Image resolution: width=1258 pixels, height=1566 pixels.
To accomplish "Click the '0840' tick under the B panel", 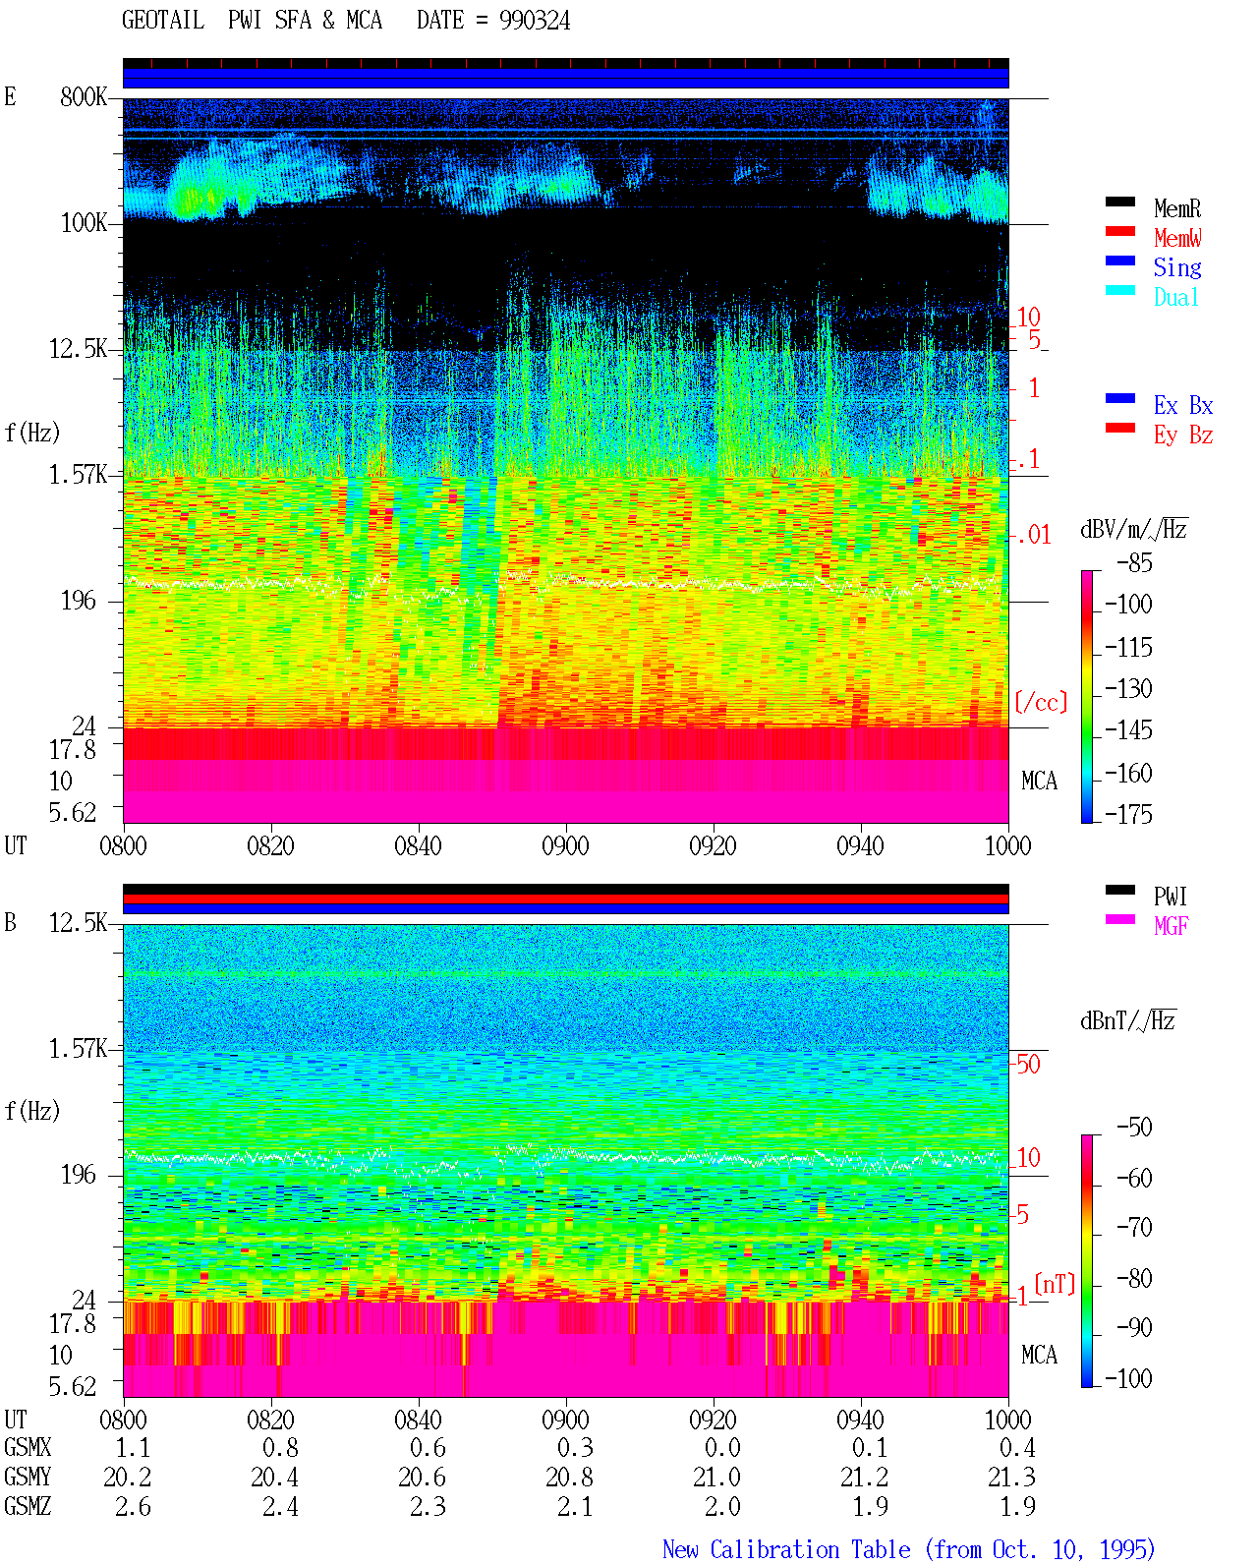I will (x=418, y=1420).
